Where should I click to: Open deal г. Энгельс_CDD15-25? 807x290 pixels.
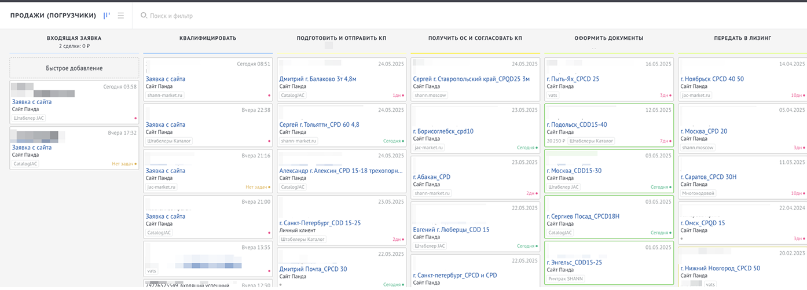click(574, 262)
